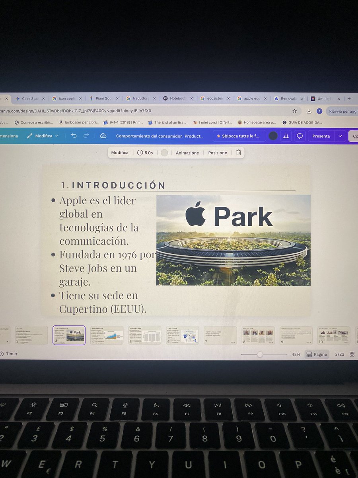Image resolution: width=358 pixels, height=478 pixels.
Task: Close the 'Case Stud' browser tab
Action: coord(43,98)
